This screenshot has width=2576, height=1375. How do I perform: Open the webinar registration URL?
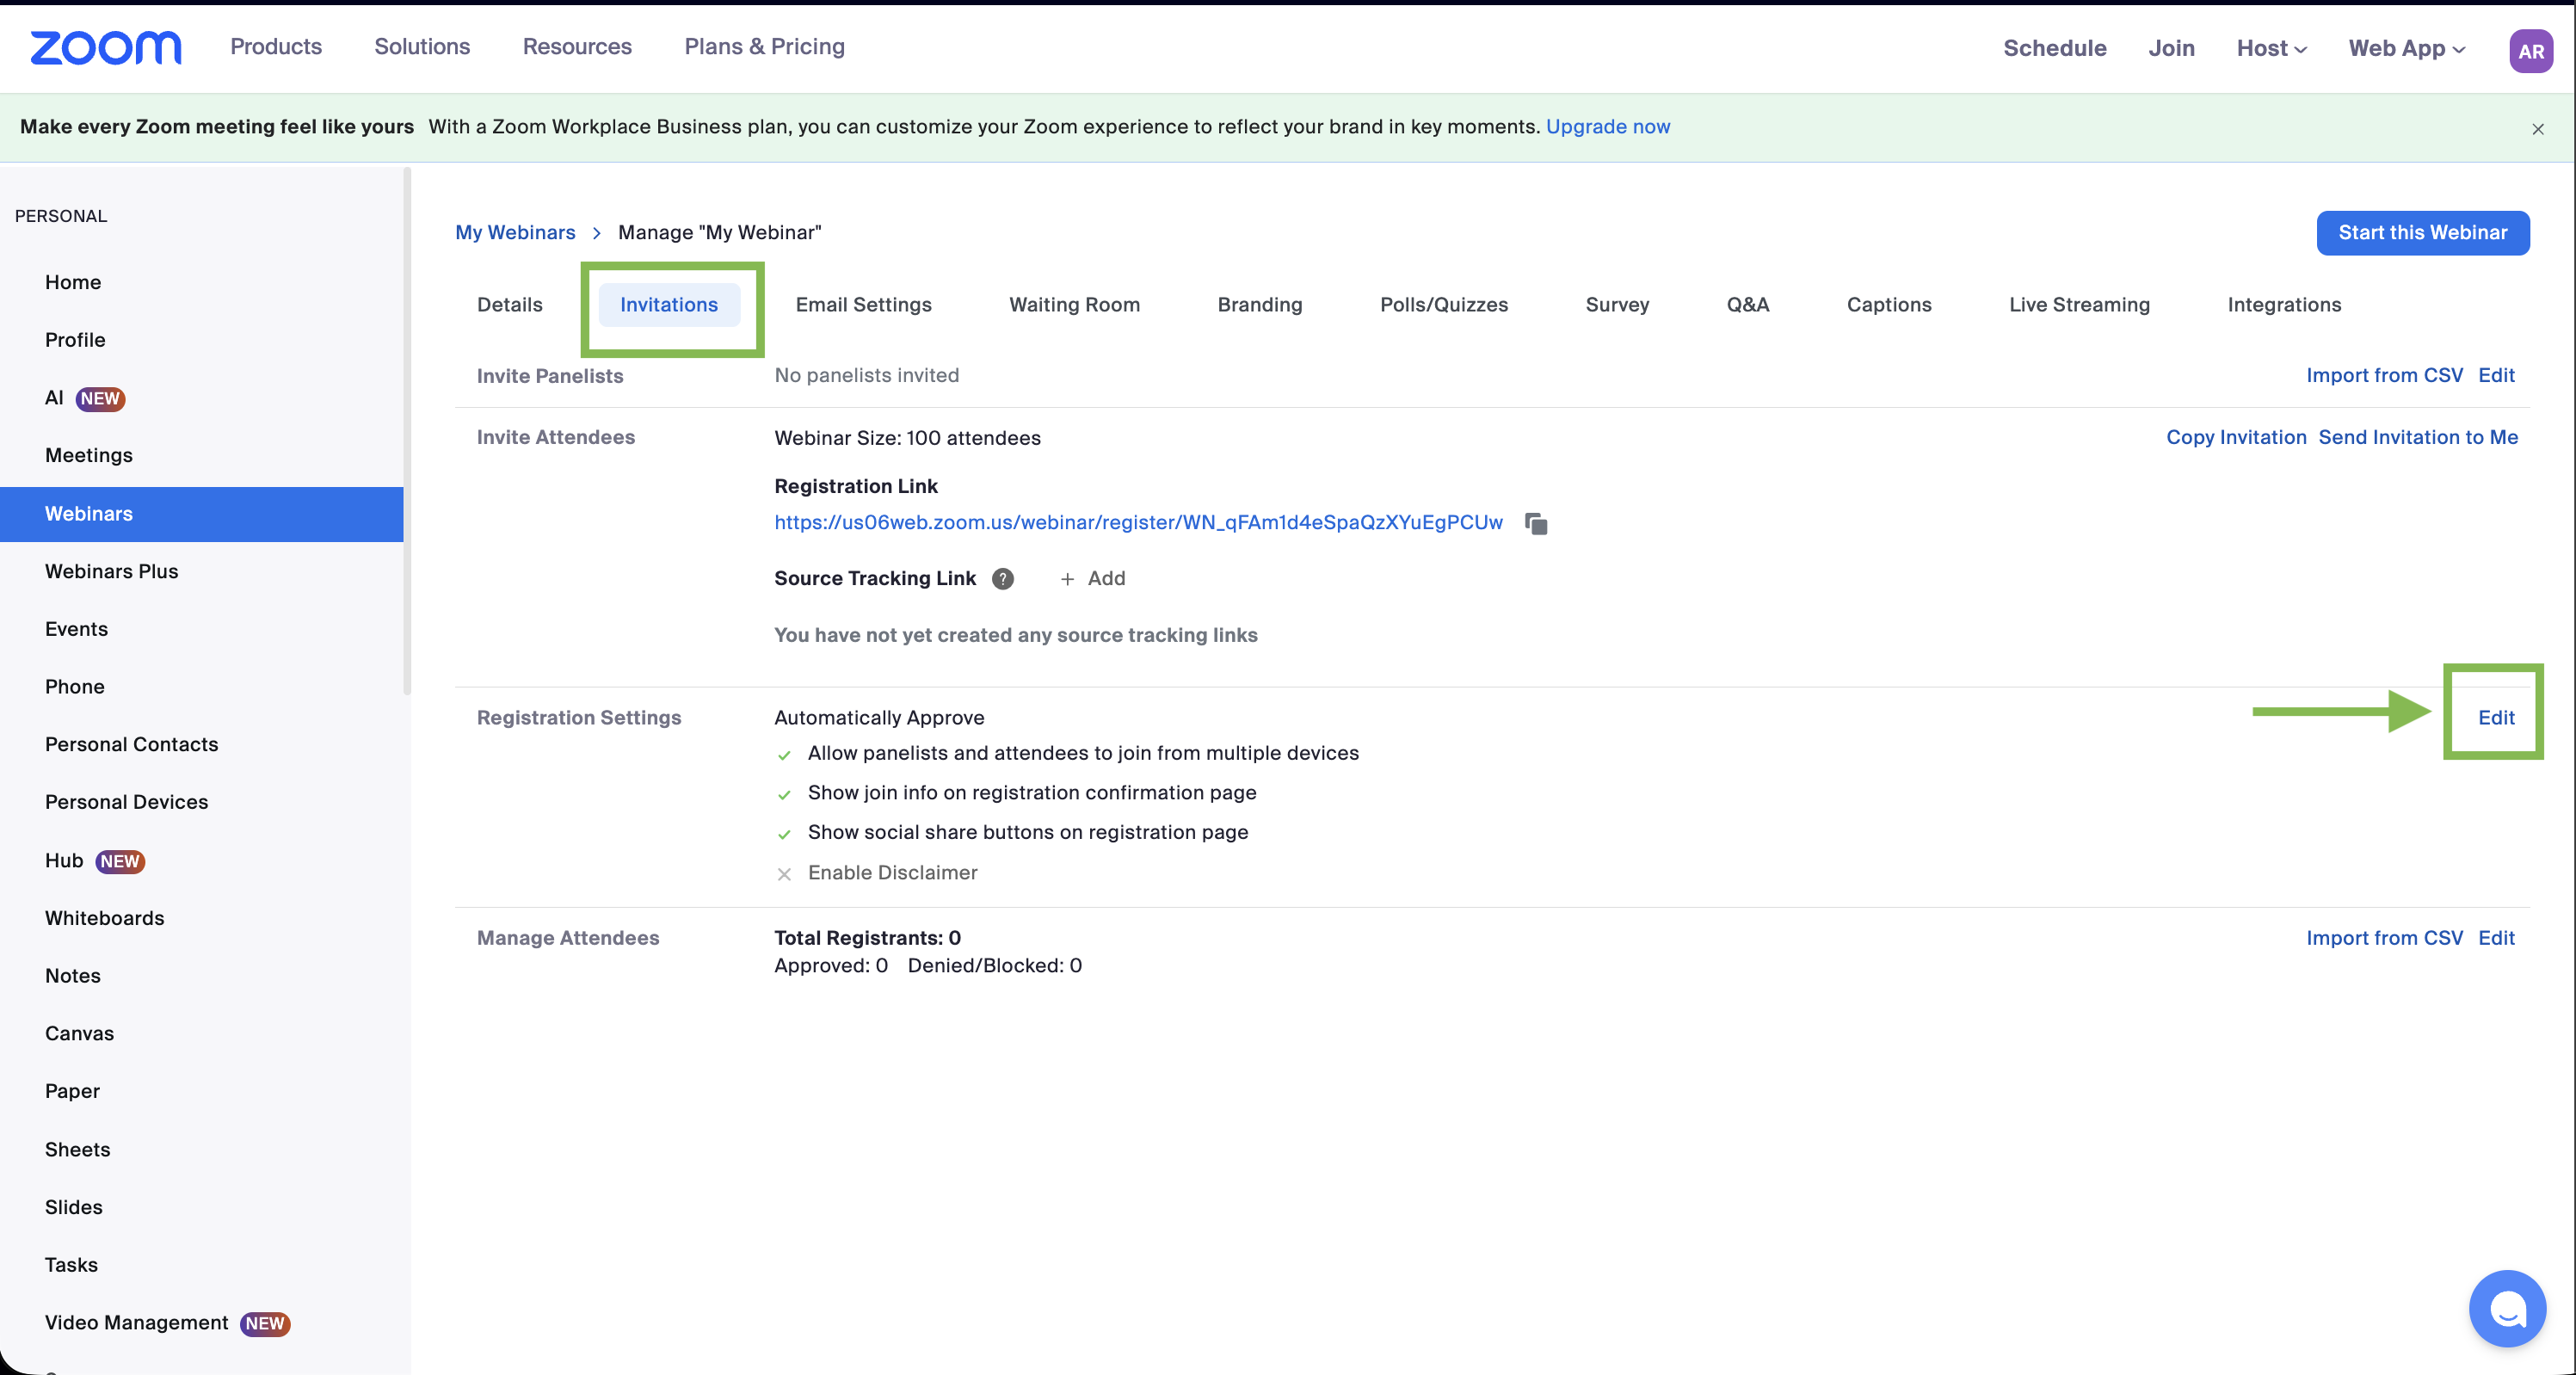click(1138, 523)
